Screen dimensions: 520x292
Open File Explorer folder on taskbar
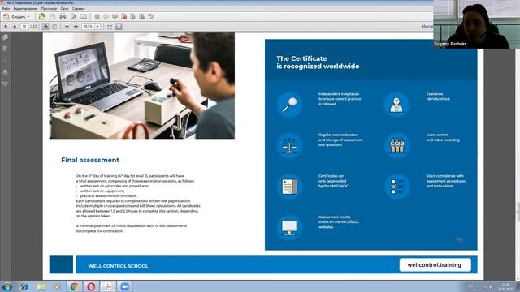(x=41, y=286)
